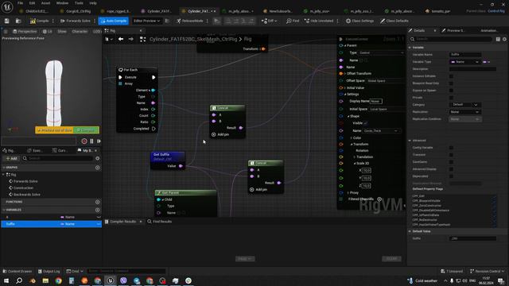509x286 pixels.
Task: Open the File menu
Action: pos(20,3)
